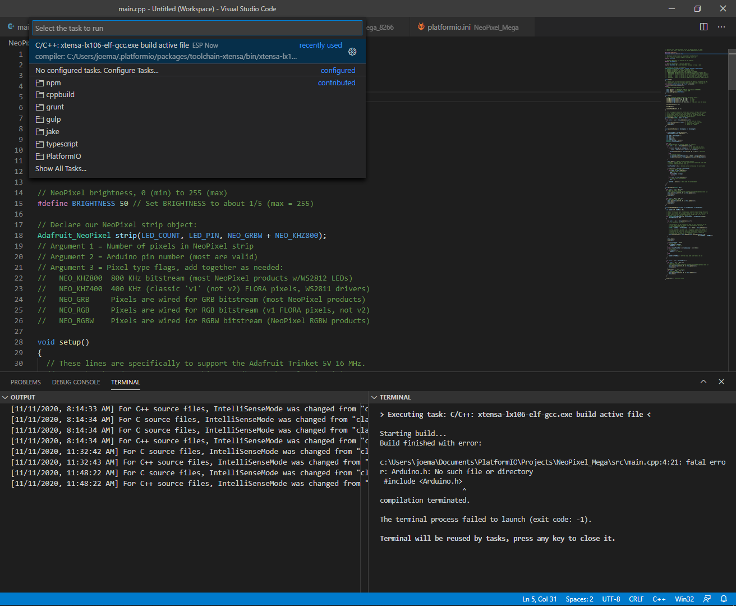Switch to the PROBLEMS panel tab
736x606 pixels.
[x=26, y=382]
